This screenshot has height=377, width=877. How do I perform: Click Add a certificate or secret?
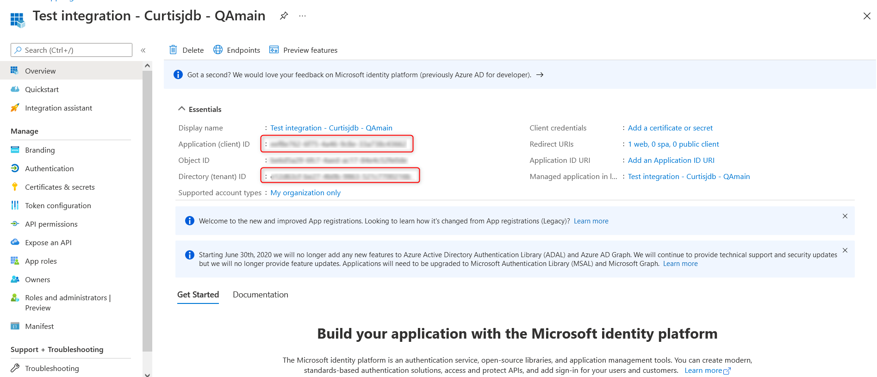pyautogui.click(x=670, y=128)
